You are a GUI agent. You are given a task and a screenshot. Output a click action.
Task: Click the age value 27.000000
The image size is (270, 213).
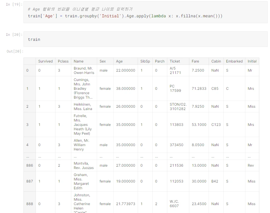[126, 165]
